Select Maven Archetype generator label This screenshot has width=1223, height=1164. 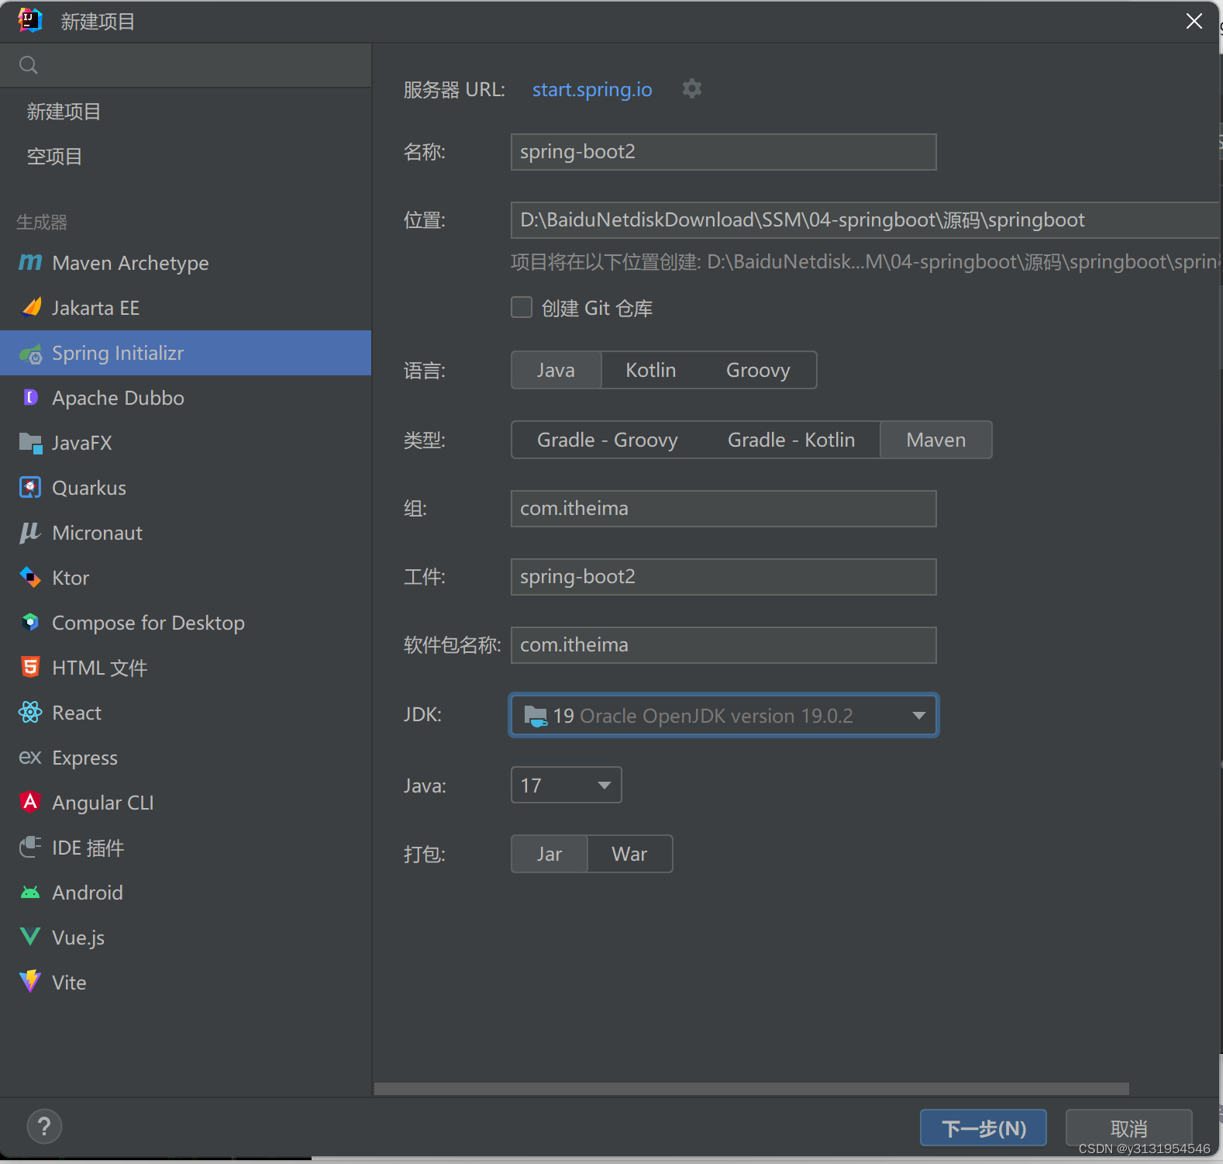(130, 264)
